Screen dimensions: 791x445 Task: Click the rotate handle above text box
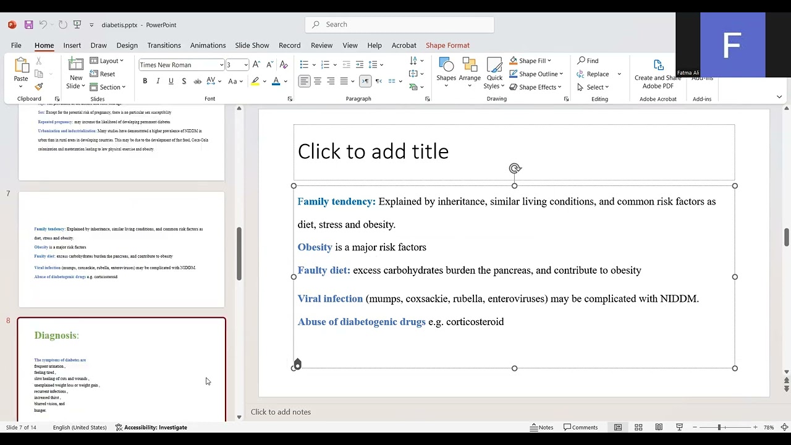pyautogui.click(x=515, y=169)
